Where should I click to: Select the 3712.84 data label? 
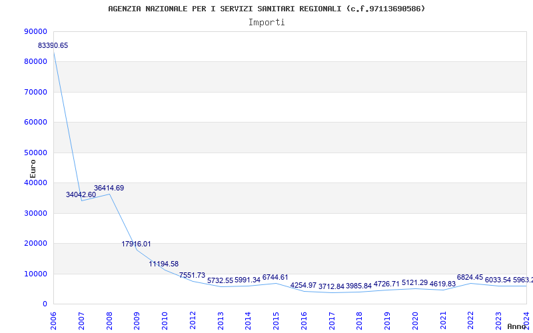click(331, 286)
